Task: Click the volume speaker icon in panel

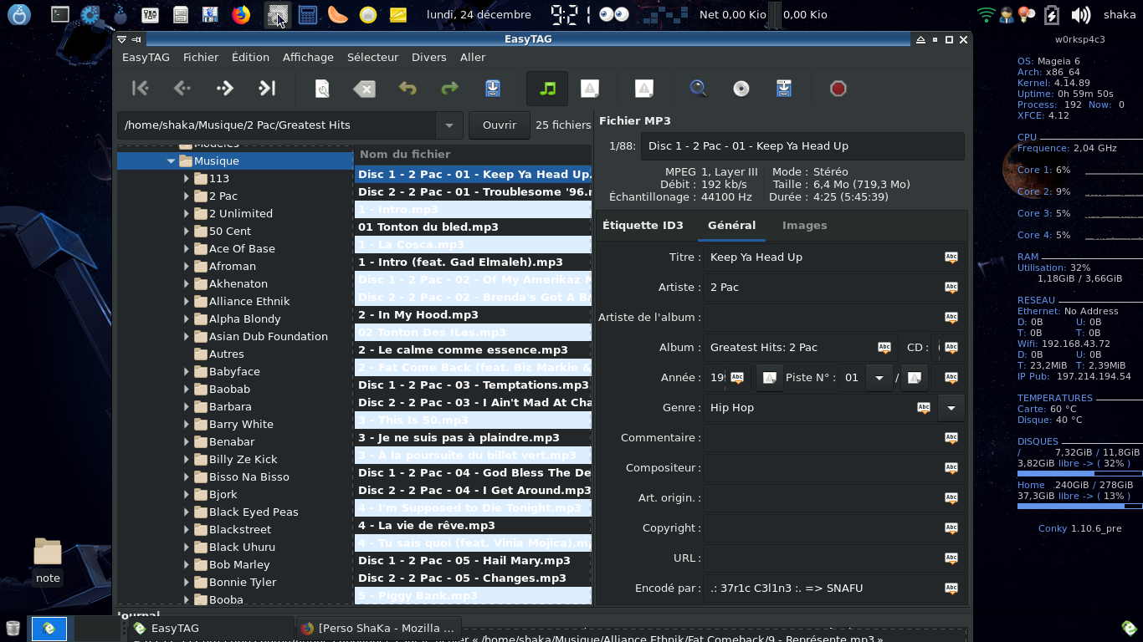Action: coord(1080,14)
